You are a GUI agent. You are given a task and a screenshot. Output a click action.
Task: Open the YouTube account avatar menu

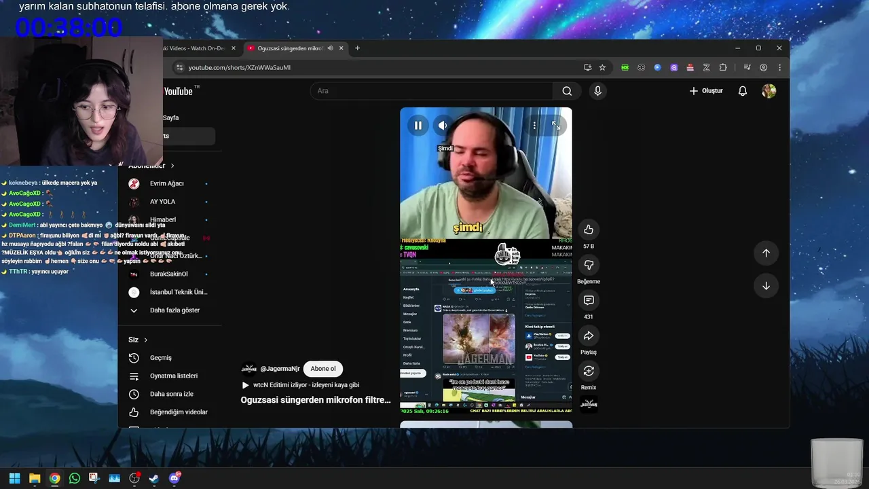point(769,91)
